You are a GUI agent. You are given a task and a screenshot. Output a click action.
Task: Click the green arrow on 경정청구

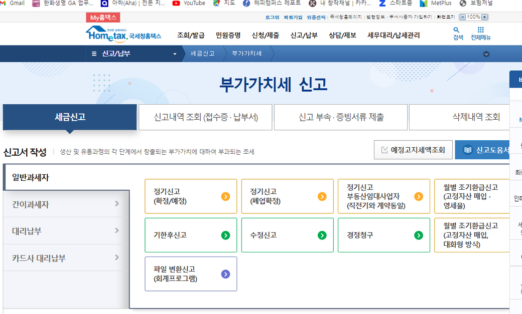coord(418,235)
